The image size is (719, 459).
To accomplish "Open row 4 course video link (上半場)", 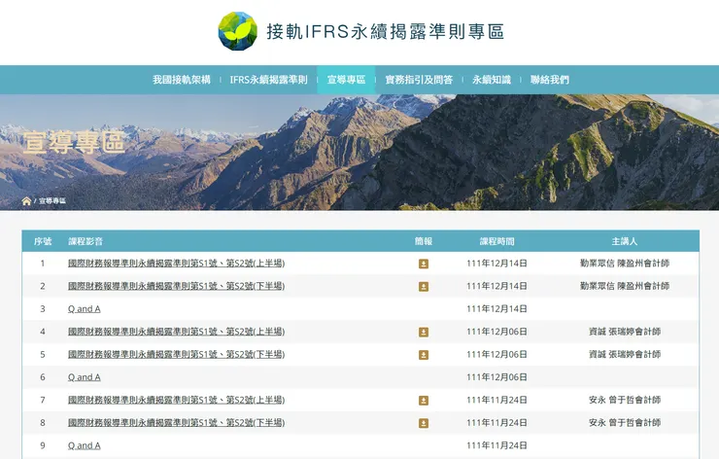I will (x=177, y=332).
